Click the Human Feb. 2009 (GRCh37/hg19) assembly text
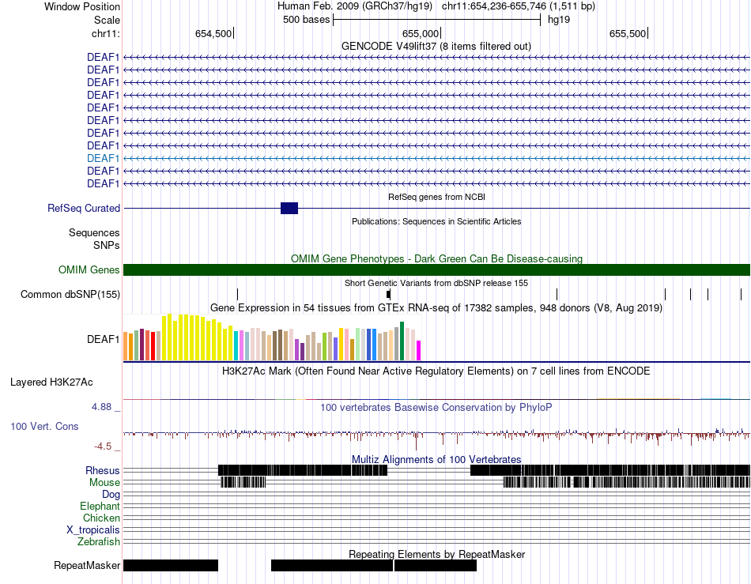751x584 pixels. 354,6
